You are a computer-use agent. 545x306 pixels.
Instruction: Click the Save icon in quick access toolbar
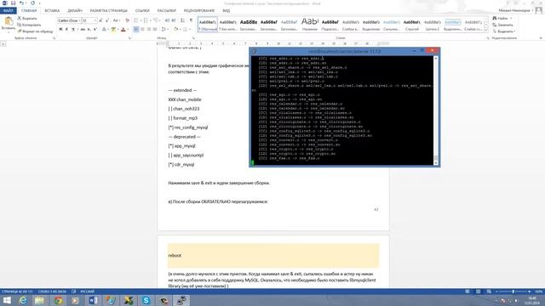click(13, 3)
